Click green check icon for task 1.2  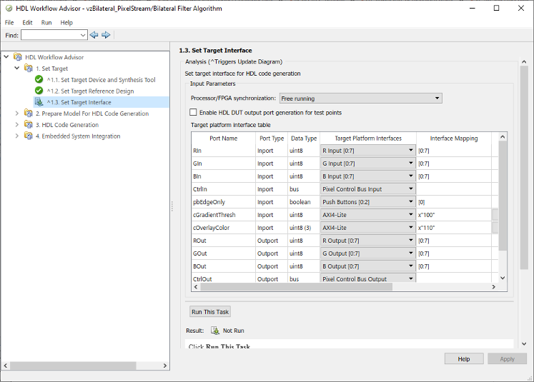[39, 91]
